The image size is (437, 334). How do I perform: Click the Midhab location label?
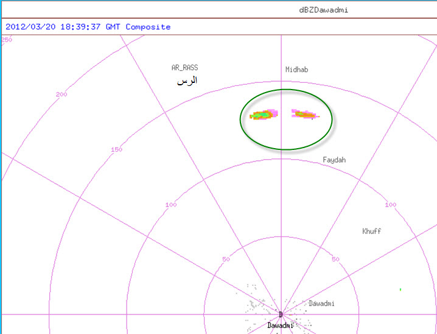[297, 69]
